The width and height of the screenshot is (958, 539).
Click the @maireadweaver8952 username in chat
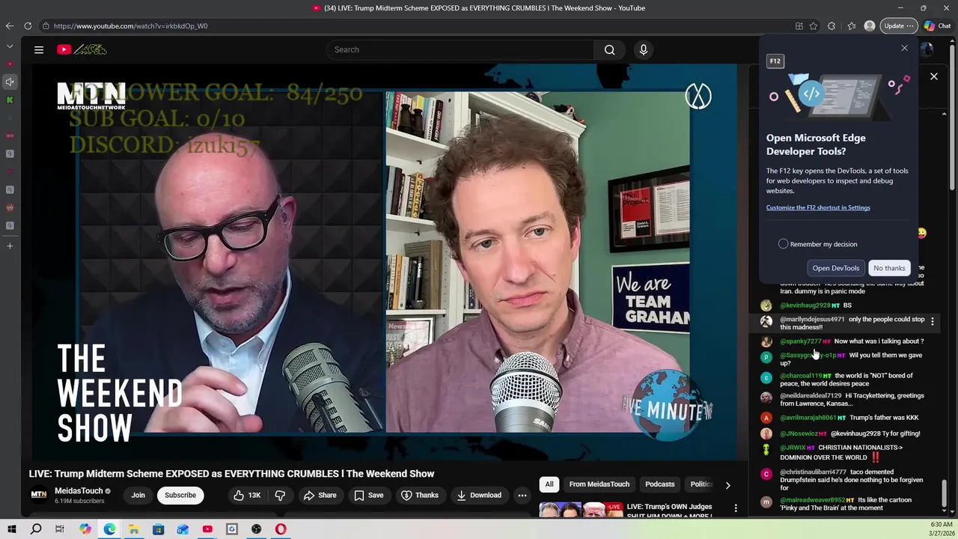click(812, 500)
